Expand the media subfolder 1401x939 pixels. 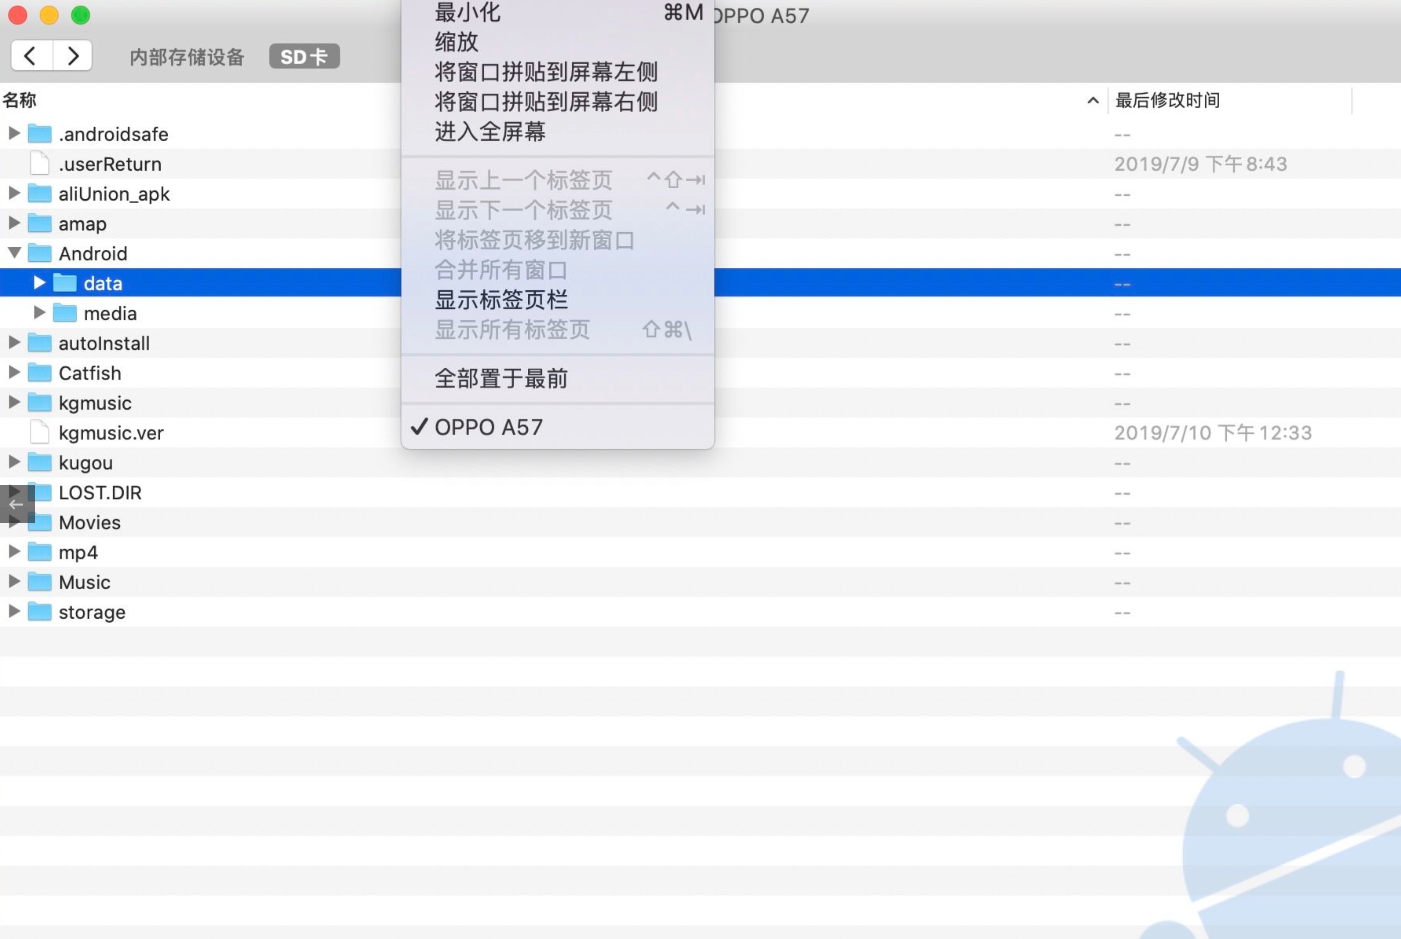pos(40,313)
